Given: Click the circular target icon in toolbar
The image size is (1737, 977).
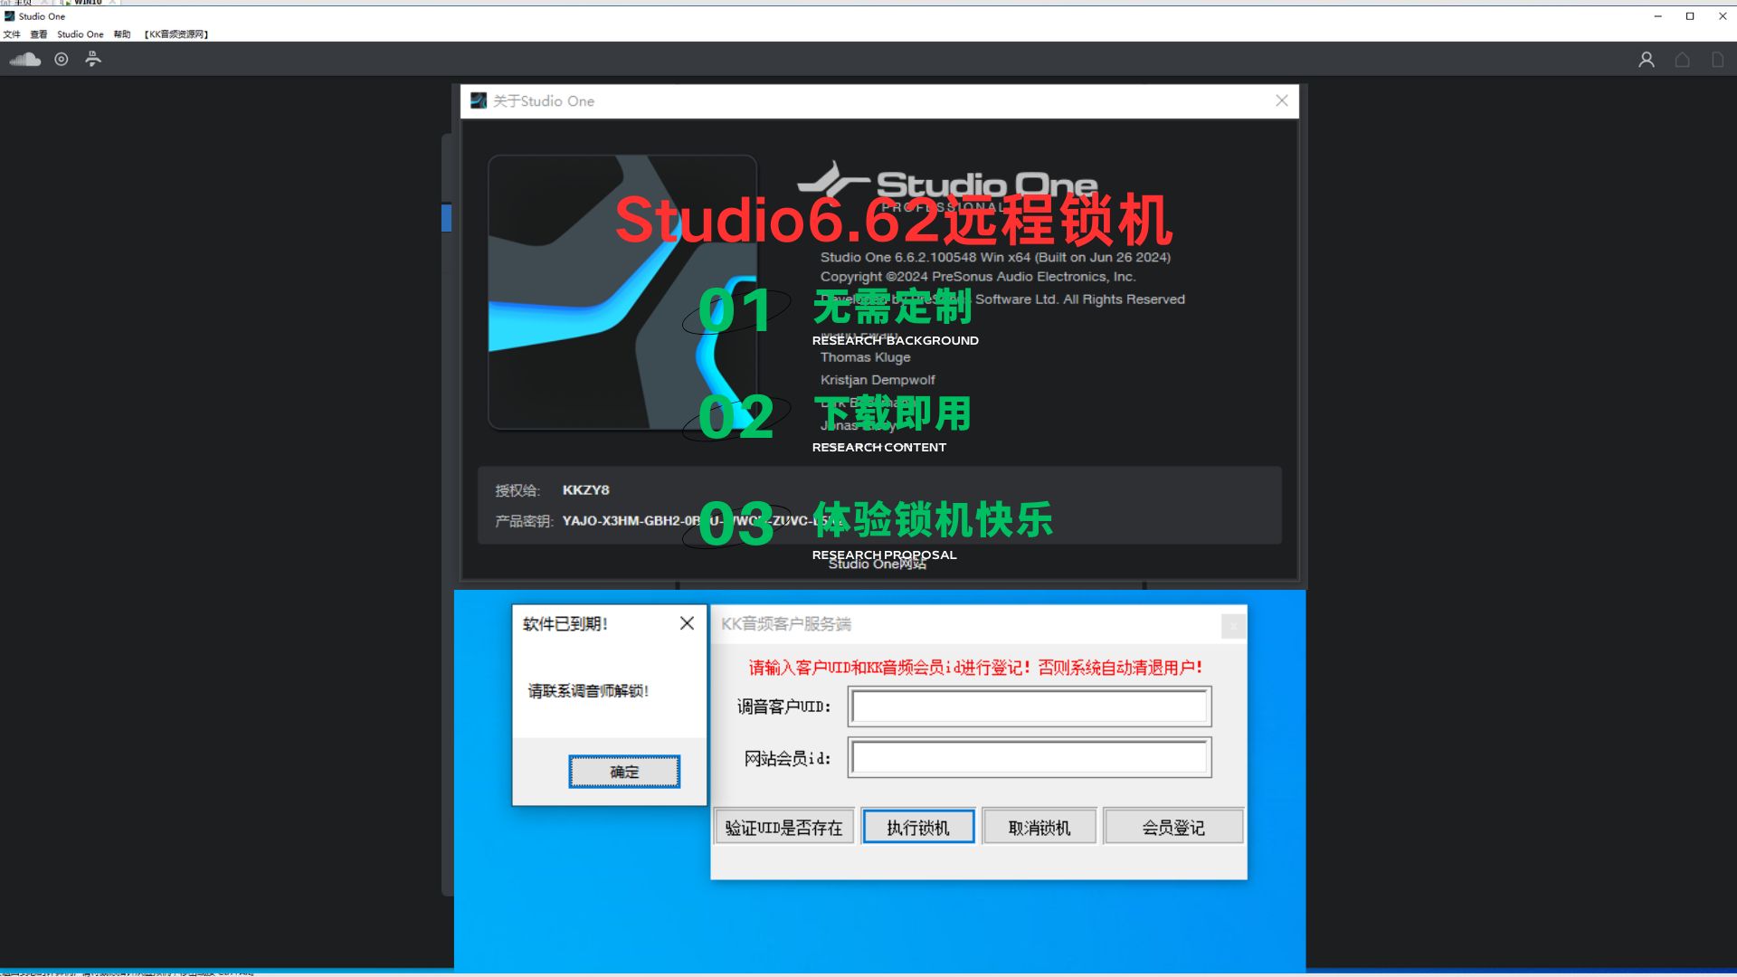Looking at the screenshot, I should pos(62,60).
